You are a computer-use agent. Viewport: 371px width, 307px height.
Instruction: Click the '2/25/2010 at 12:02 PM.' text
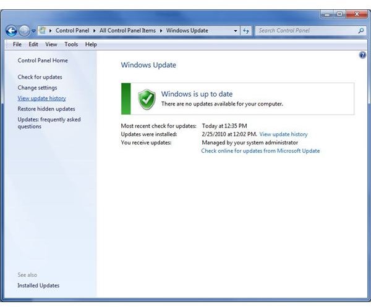[229, 134]
